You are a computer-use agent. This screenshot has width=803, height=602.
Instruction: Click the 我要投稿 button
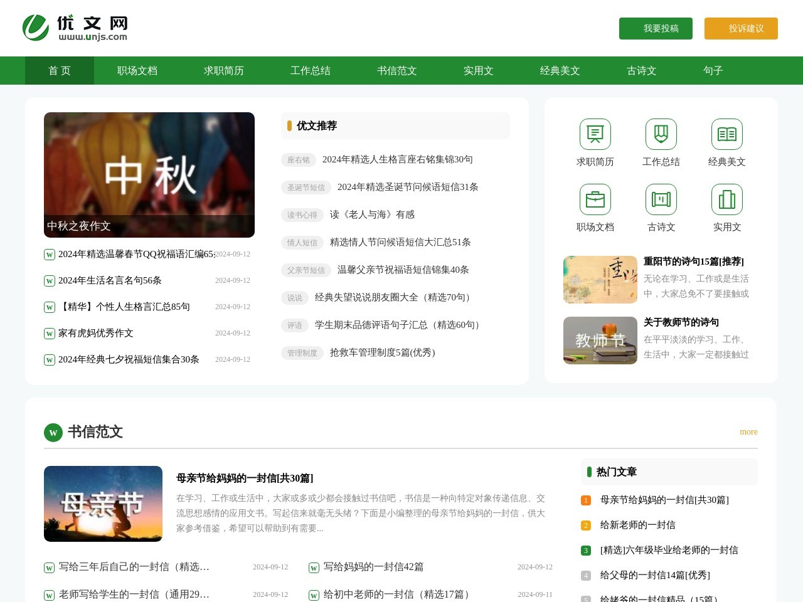coord(656,28)
